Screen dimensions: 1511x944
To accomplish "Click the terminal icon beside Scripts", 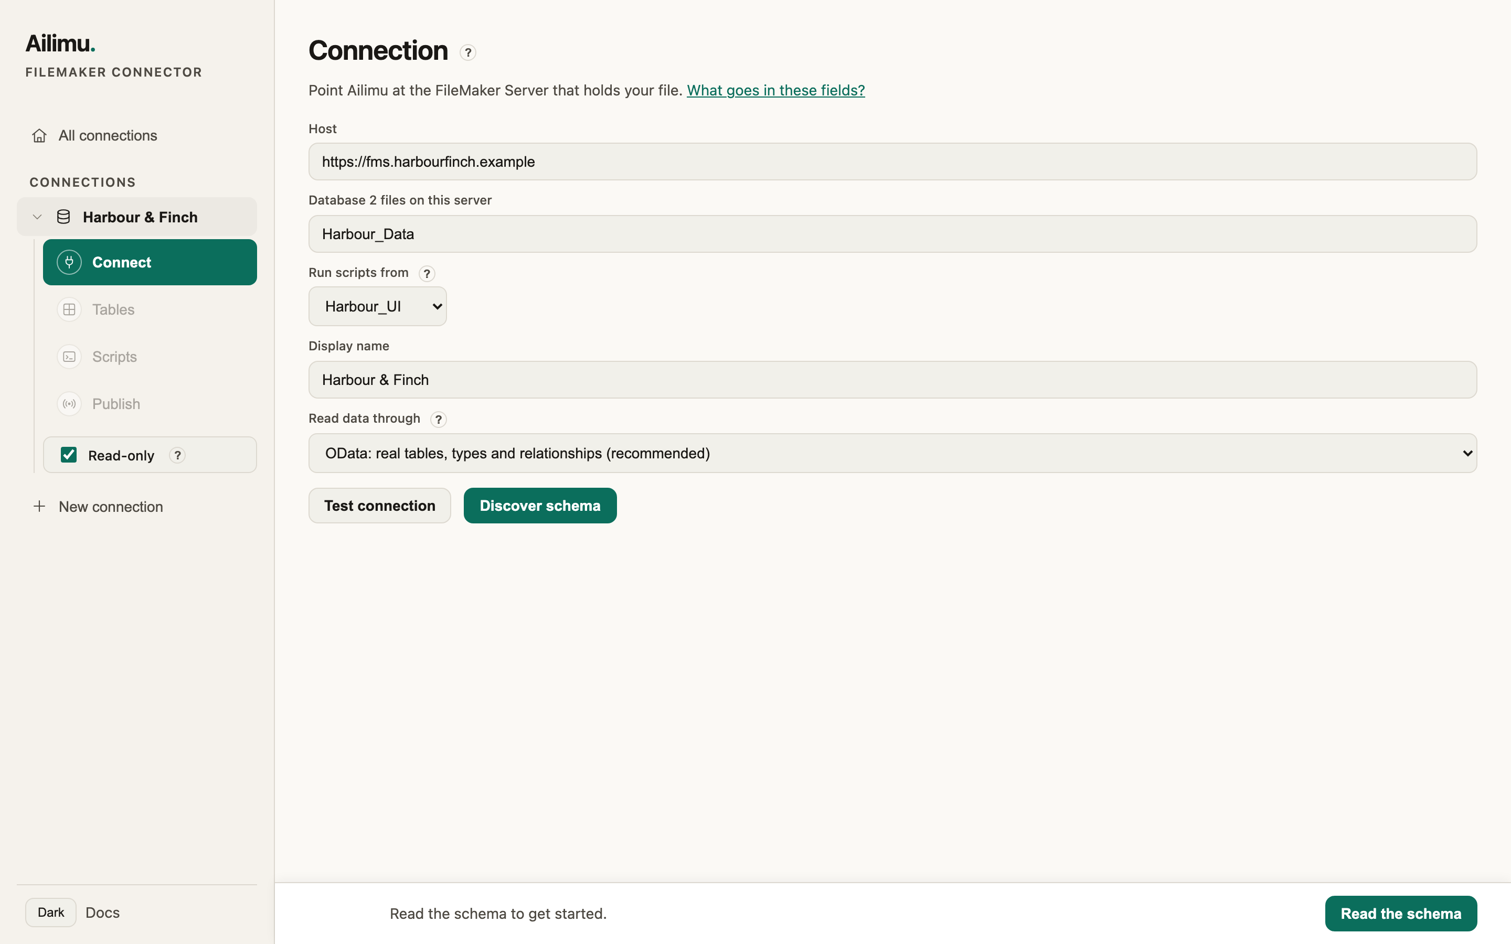I will pyautogui.click(x=69, y=357).
